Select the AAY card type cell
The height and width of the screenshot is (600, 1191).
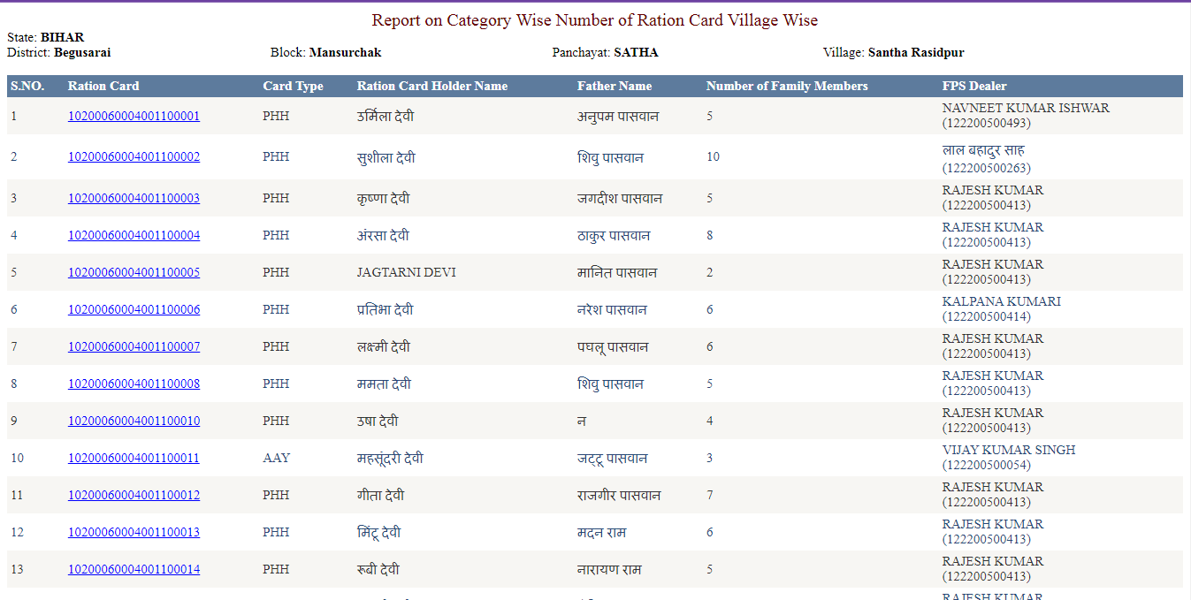pyautogui.click(x=276, y=458)
